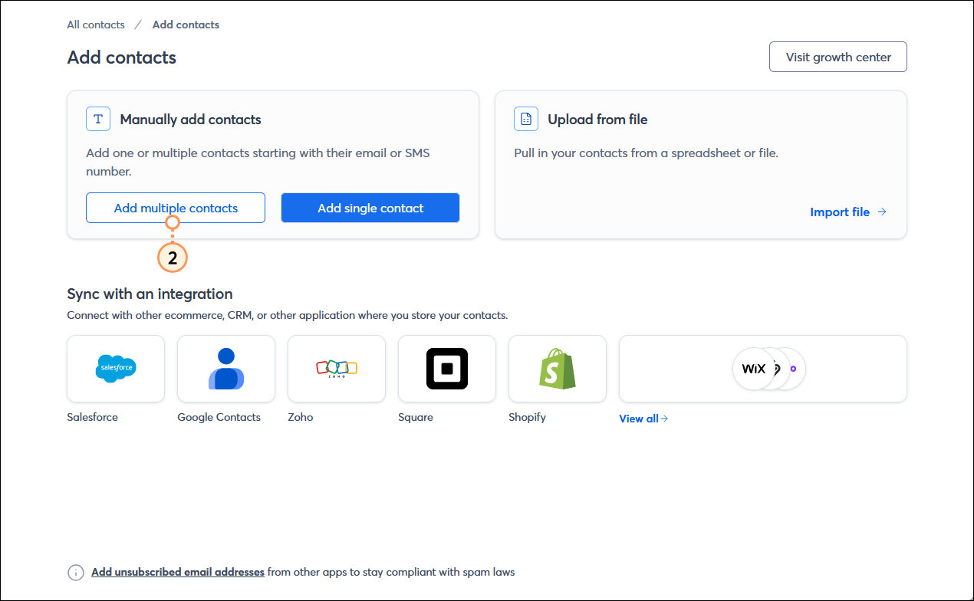Image resolution: width=974 pixels, height=601 pixels.
Task: Navigate back via the All contacts breadcrumb
Action: [x=95, y=25]
